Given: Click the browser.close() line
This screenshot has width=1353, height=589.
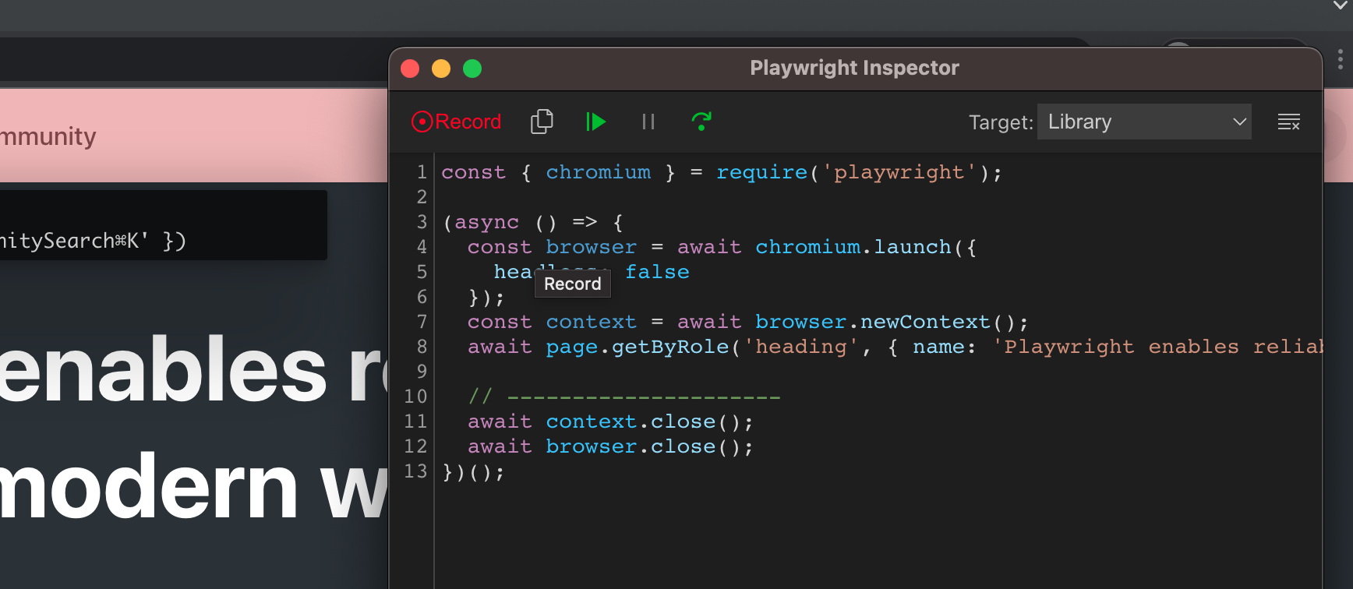Looking at the screenshot, I should click(610, 446).
